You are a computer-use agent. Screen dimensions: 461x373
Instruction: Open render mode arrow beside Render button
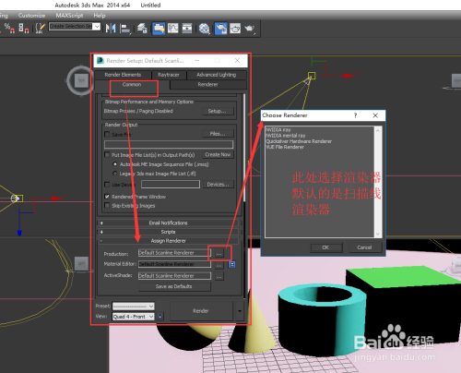(x=240, y=311)
